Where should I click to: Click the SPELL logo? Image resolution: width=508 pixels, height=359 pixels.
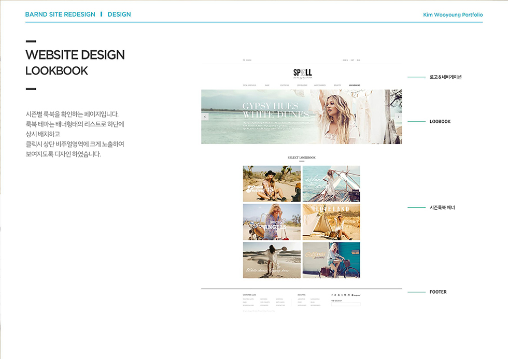(x=302, y=73)
